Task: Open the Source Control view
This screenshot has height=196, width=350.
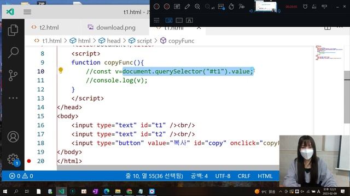Action: click(13, 75)
